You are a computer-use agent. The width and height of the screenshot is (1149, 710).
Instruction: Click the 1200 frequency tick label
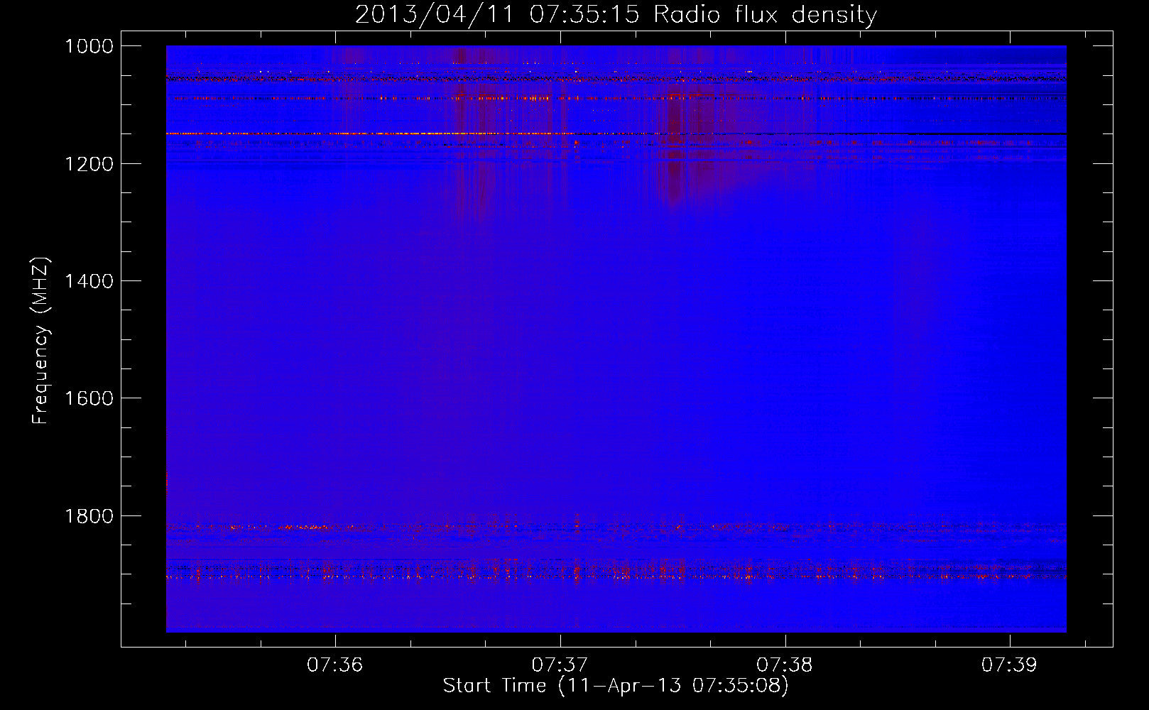click(89, 164)
